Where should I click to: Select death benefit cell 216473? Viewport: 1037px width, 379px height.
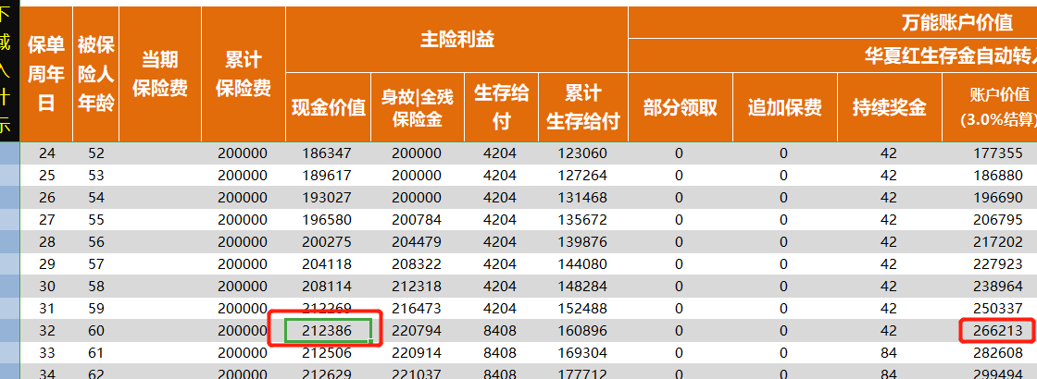[417, 309]
